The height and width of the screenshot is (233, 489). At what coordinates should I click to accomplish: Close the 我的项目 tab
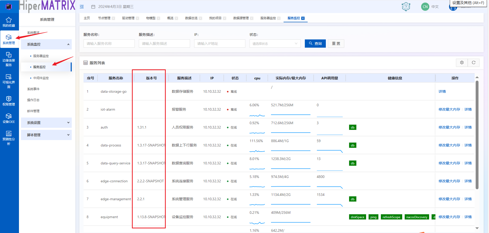point(224,18)
